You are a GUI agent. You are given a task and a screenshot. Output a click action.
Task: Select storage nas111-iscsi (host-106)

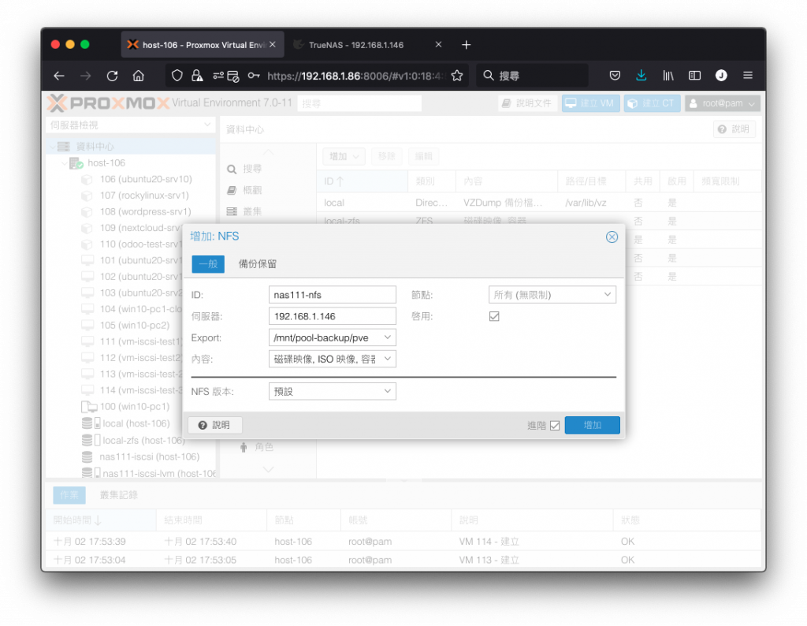pos(149,456)
